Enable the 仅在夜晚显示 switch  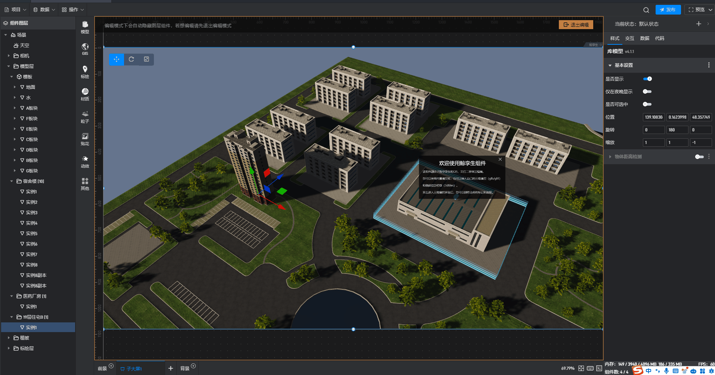click(647, 91)
